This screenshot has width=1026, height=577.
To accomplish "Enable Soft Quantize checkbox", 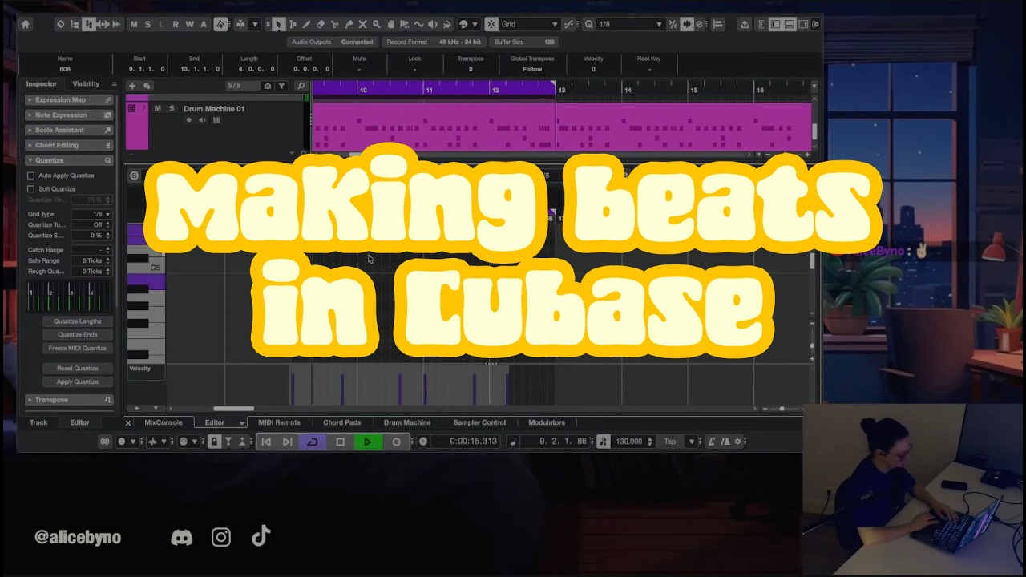I will tap(31, 189).
